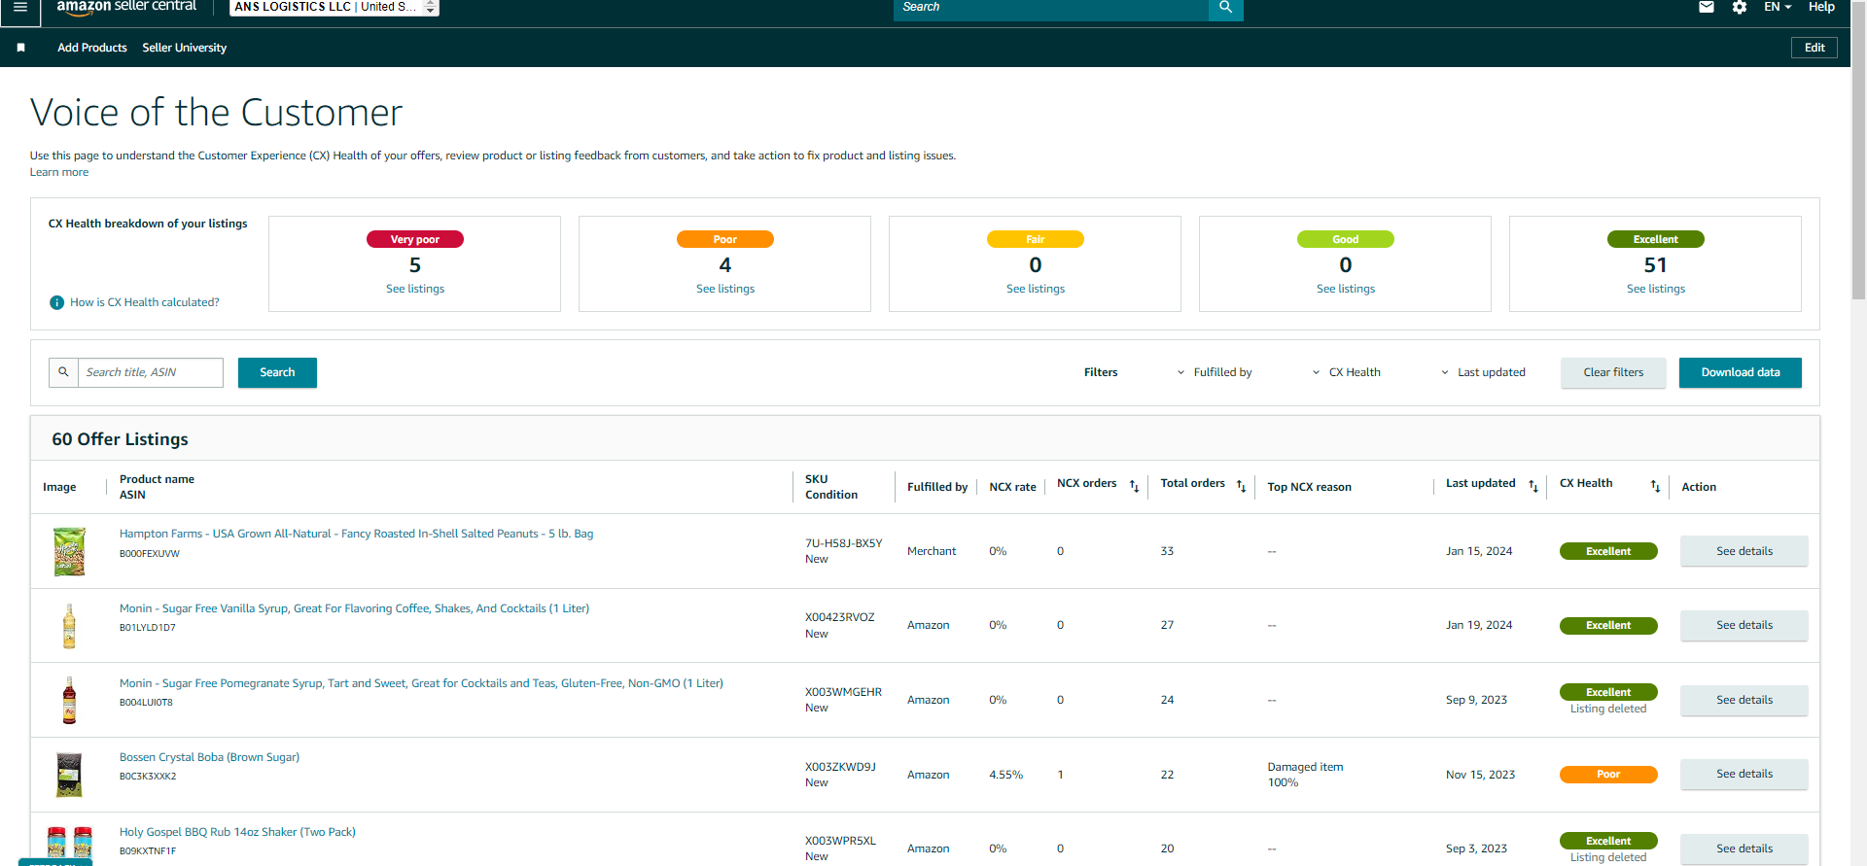
Task: Click the Poor health badge for Bossen Boba
Action: [x=1608, y=775]
